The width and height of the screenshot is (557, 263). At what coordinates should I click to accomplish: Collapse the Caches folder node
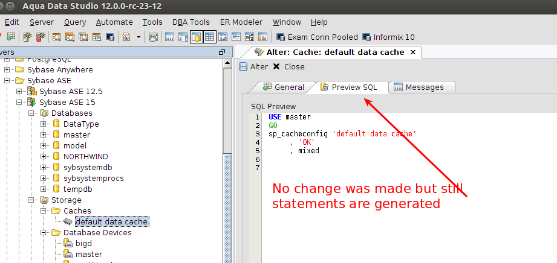click(43, 211)
